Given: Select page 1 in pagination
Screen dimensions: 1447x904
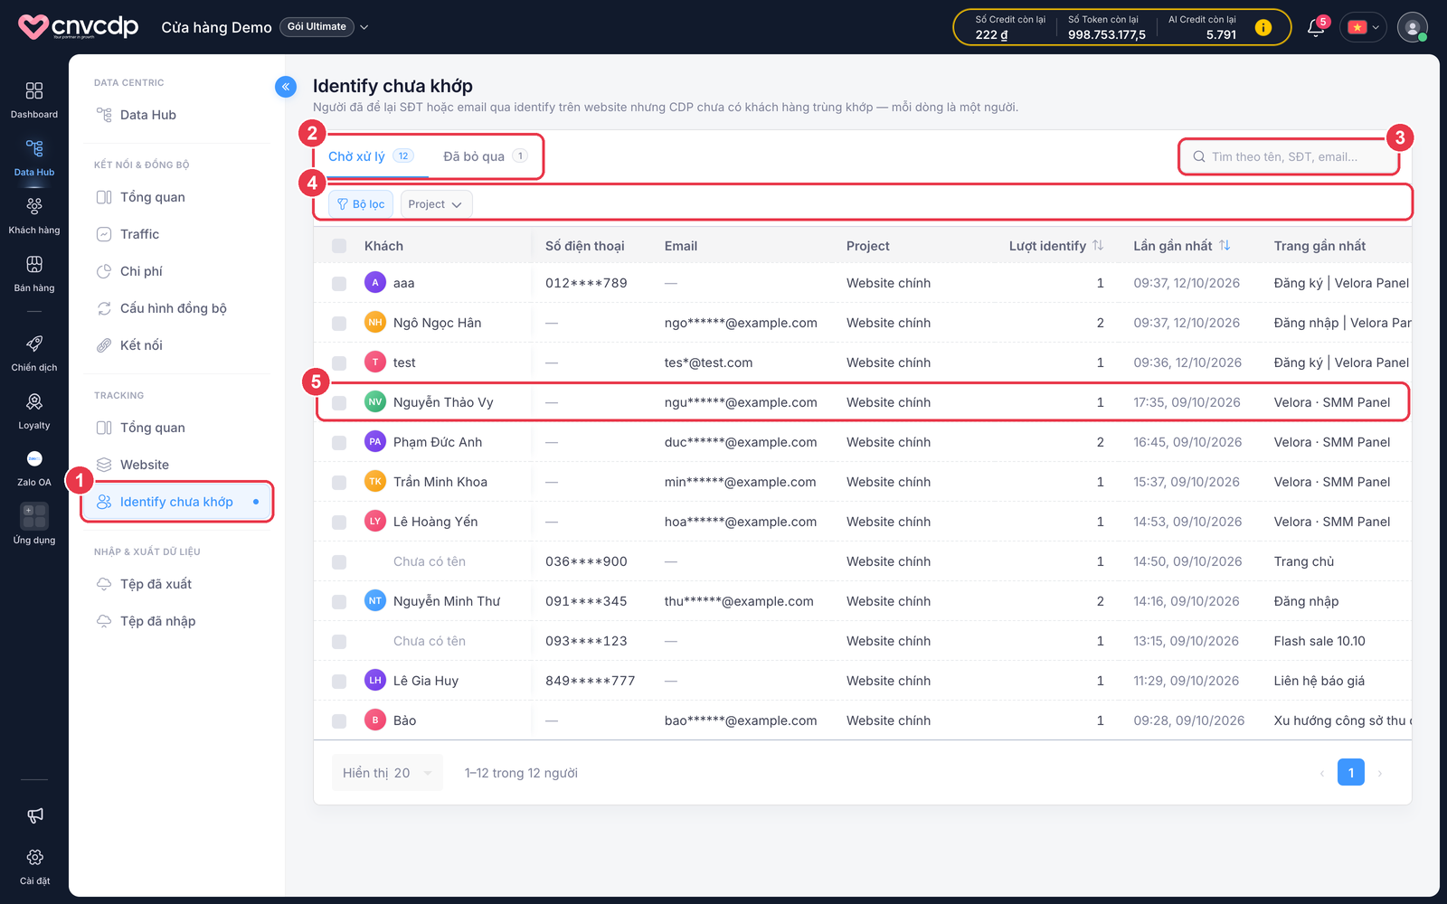Looking at the screenshot, I should (x=1351, y=773).
